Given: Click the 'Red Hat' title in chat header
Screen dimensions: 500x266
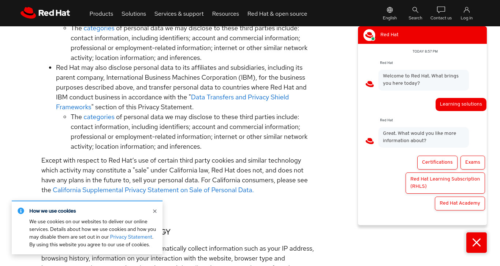Looking at the screenshot, I should [x=389, y=35].
